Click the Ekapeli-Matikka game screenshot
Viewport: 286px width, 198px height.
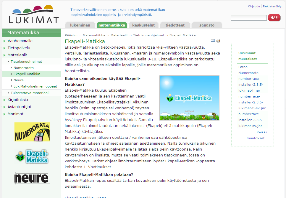pos(189,98)
